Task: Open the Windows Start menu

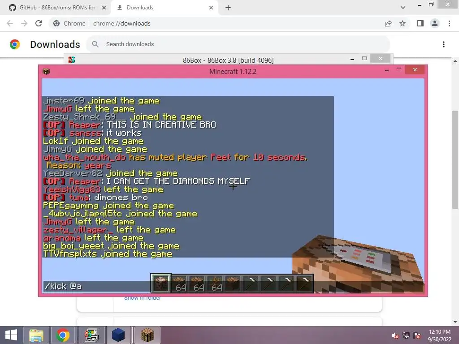Action: (11, 335)
